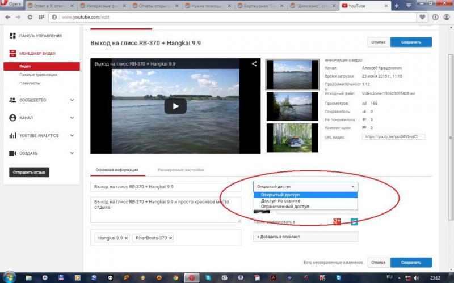This screenshot has height=283, width=454.
Task: Open the Speed Dial grid icon
Action: pyautogui.click(x=41, y=17)
